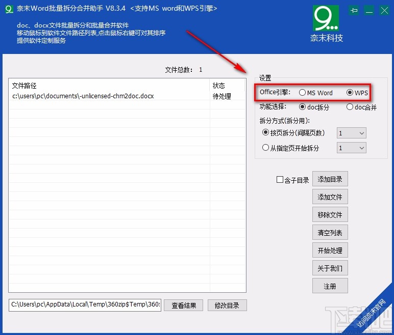This screenshot has width=394, height=335.
Task: Choose the doc合并 function
Action: point(361,107)
